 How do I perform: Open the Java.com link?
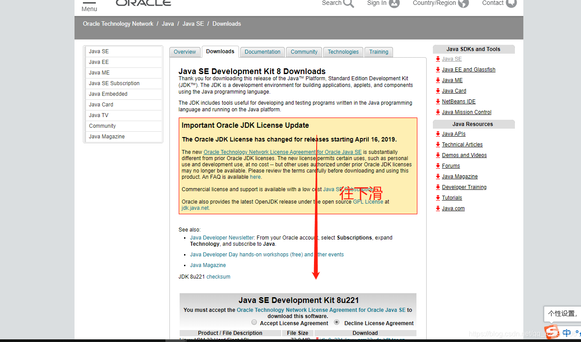click(x=453, y=208)
